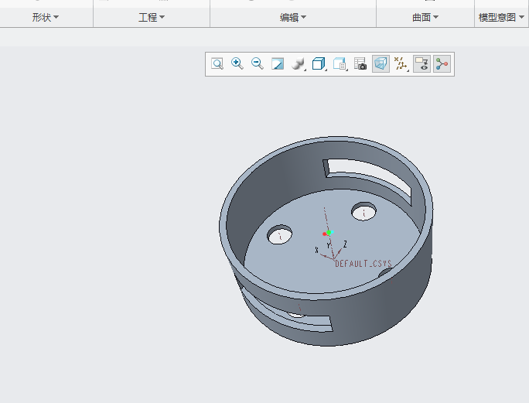Screen dimensions: 529x403
Task: Toggle the perspective view box icon
Action: [x=381, y=63]
